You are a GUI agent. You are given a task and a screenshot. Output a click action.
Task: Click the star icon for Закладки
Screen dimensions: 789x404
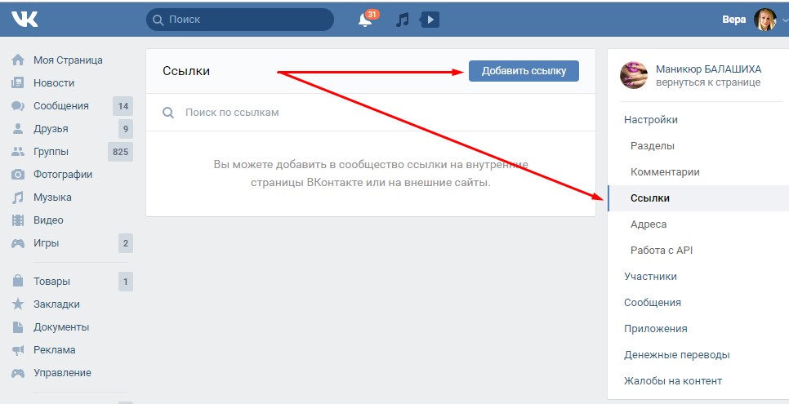click(x=18, y=304)
